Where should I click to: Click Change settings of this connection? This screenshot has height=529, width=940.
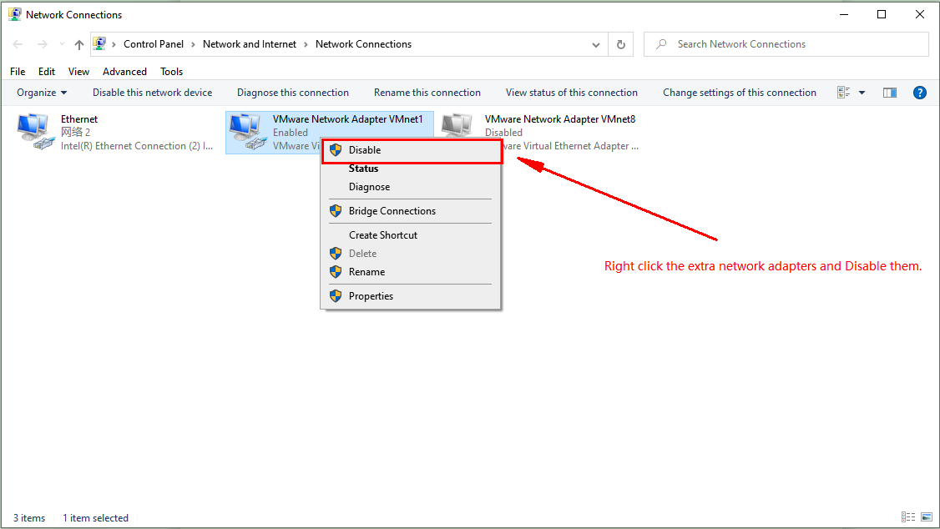click(x=739, y=93)
